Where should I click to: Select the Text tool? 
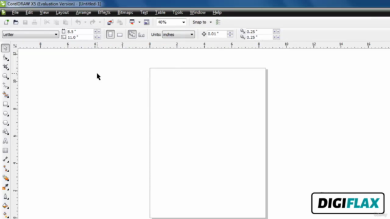click(x=5, y=141)
